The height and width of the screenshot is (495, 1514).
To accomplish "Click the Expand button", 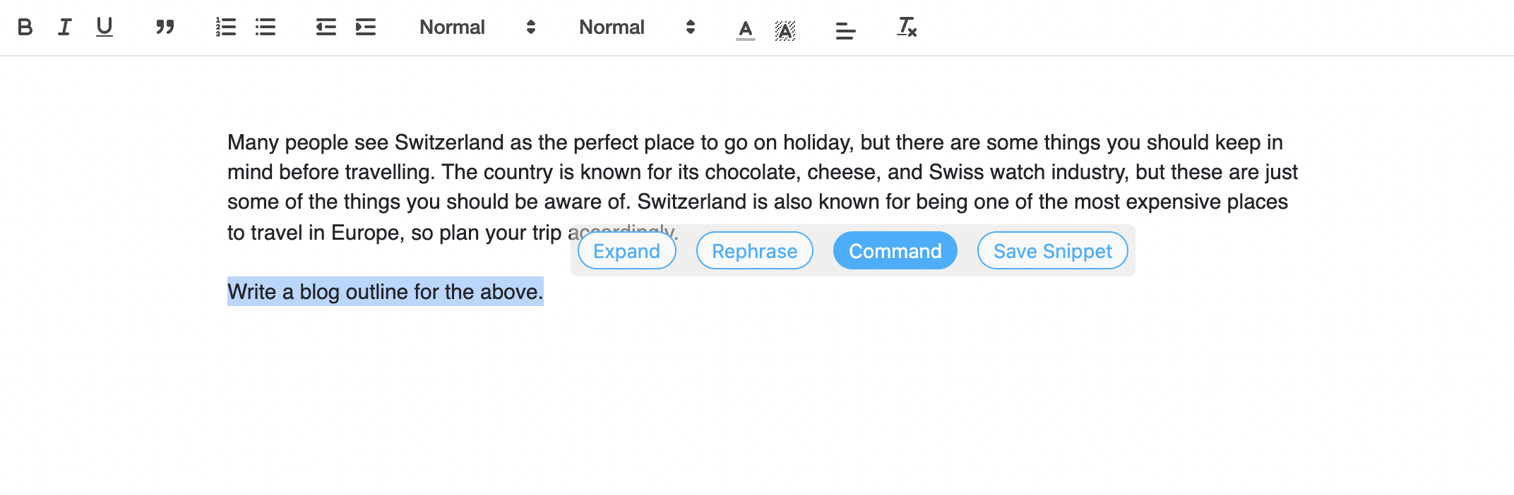I will (627, 251).
